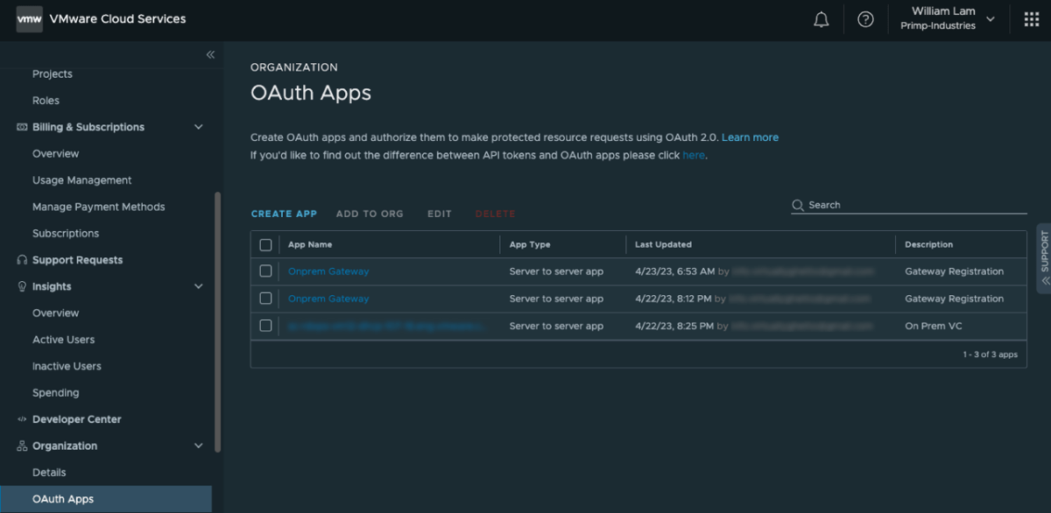Click 'Server to server app' in On Prem VC row
The image size is (1051, 513).
[x=556, y=326]
